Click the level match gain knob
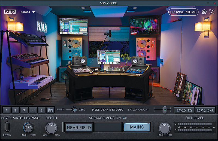 tap(29, 127)
